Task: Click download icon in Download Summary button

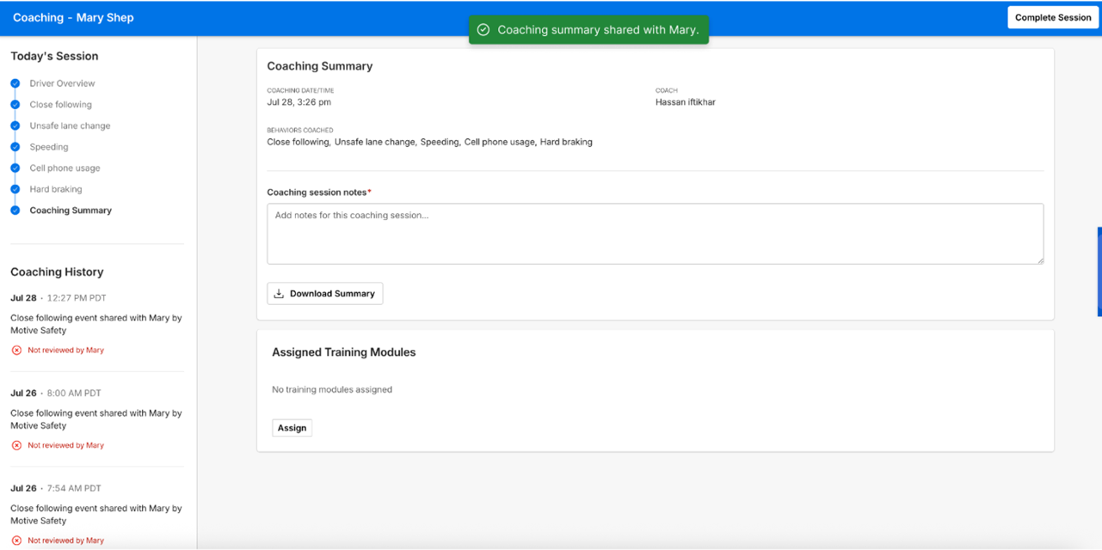Action: coord(279,293)
